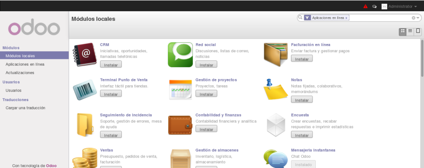Select Módulos locales in sidebar
The height and width of the screenshot is (168, 424).
click(34, 56)
